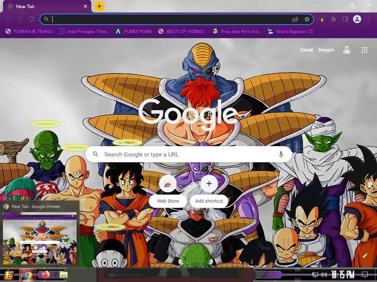The image size is (377, 282).
Task: Show hidden system tray icons
Action: point(306,275)
